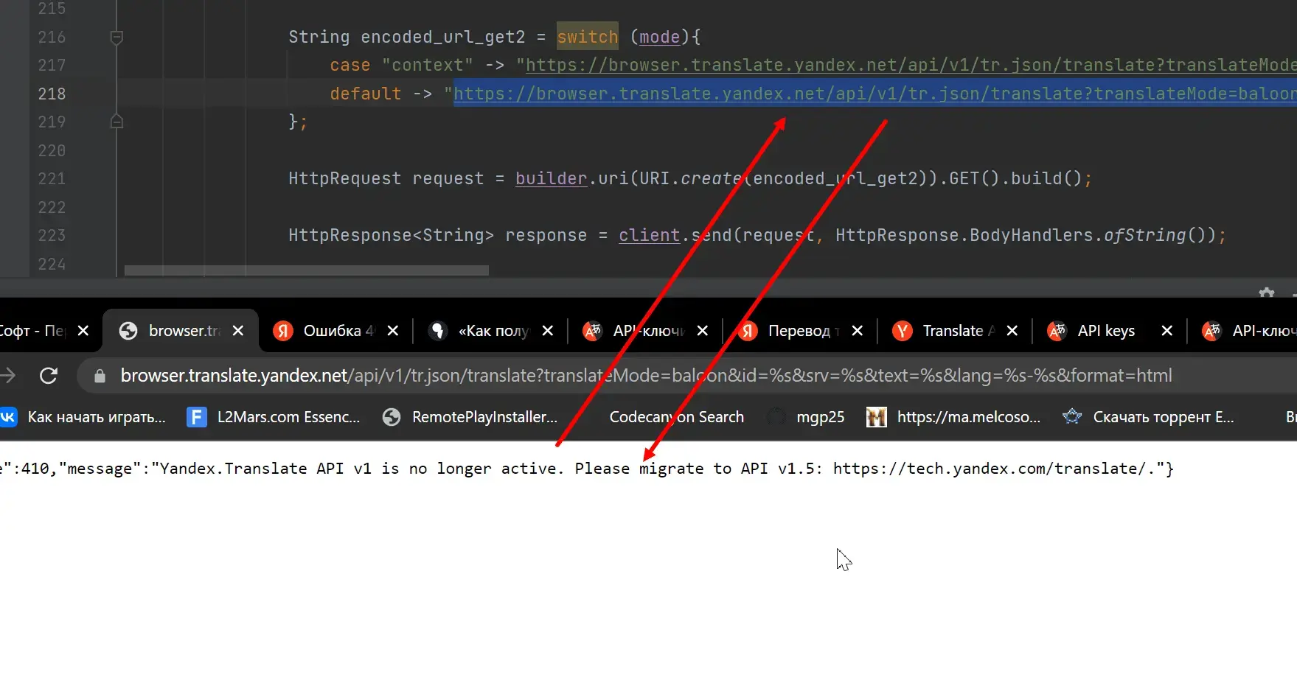Click the globe favicon on browser.tr tab
Screen dimensions: 1297x700
click(x=128, y=331)
